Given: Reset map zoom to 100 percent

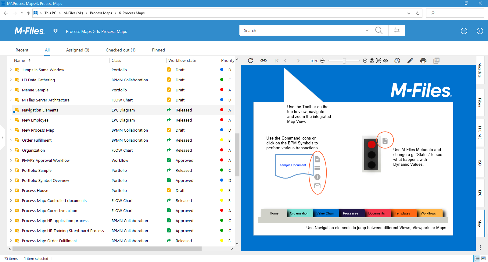Looking at the screenshot, I should tap(372, 61).
